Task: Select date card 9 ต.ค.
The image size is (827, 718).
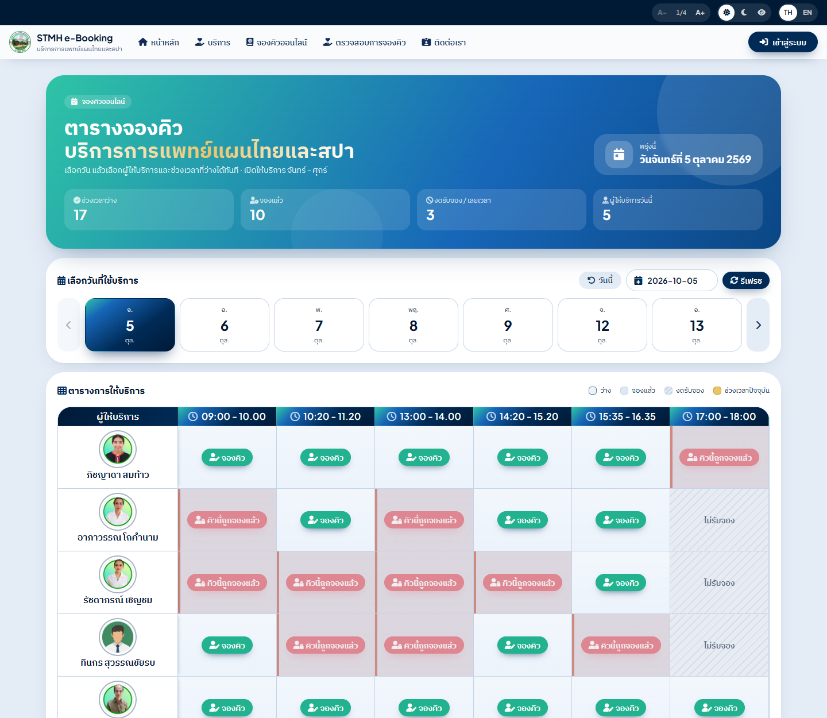Action: [x=508, y=325]
